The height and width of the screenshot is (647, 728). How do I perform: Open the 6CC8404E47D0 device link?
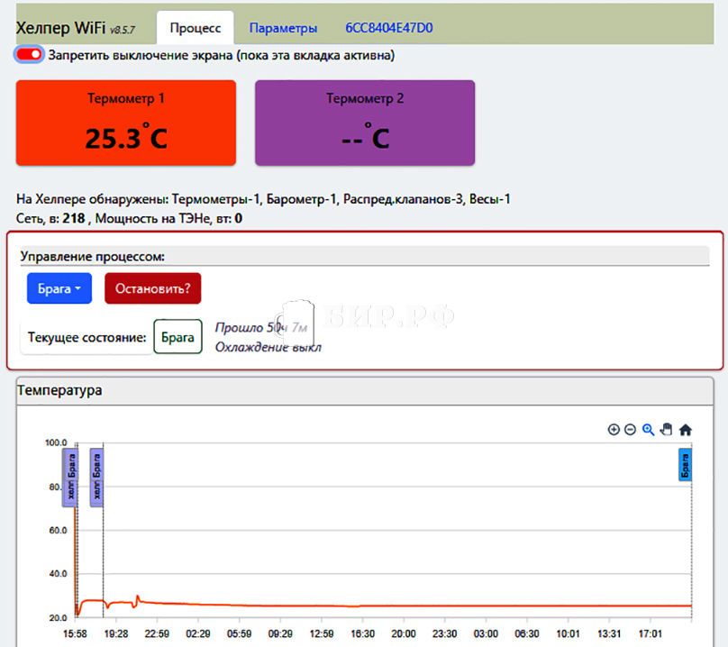[x=388, y=28]
